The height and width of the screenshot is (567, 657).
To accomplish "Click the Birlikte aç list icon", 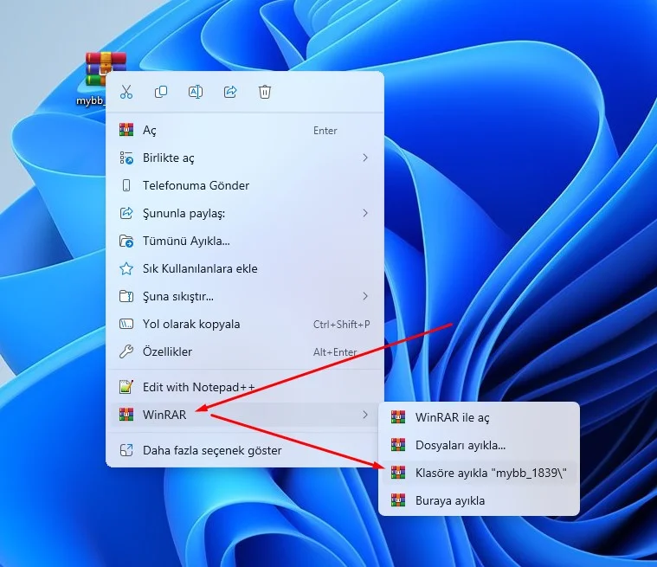I will pos(126,158).
